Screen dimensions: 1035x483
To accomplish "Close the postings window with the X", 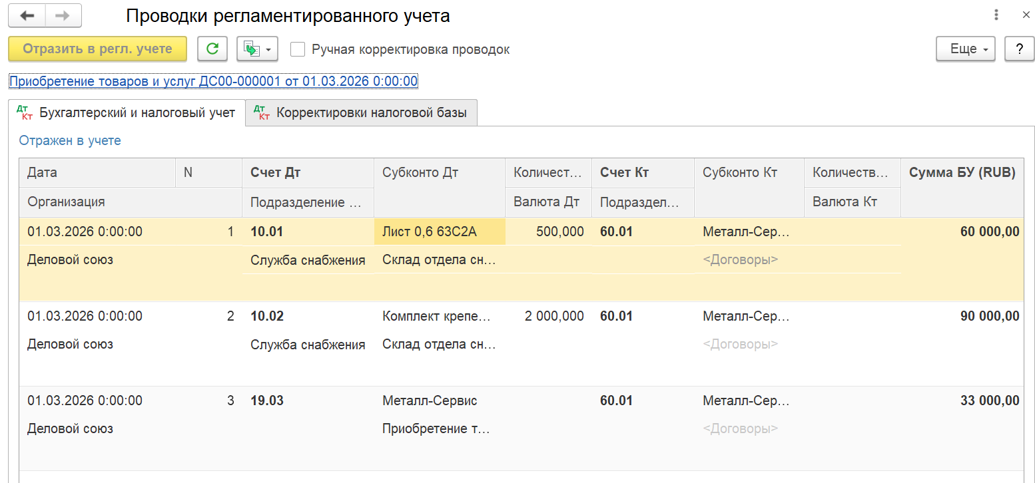I will click(1026, 15).
